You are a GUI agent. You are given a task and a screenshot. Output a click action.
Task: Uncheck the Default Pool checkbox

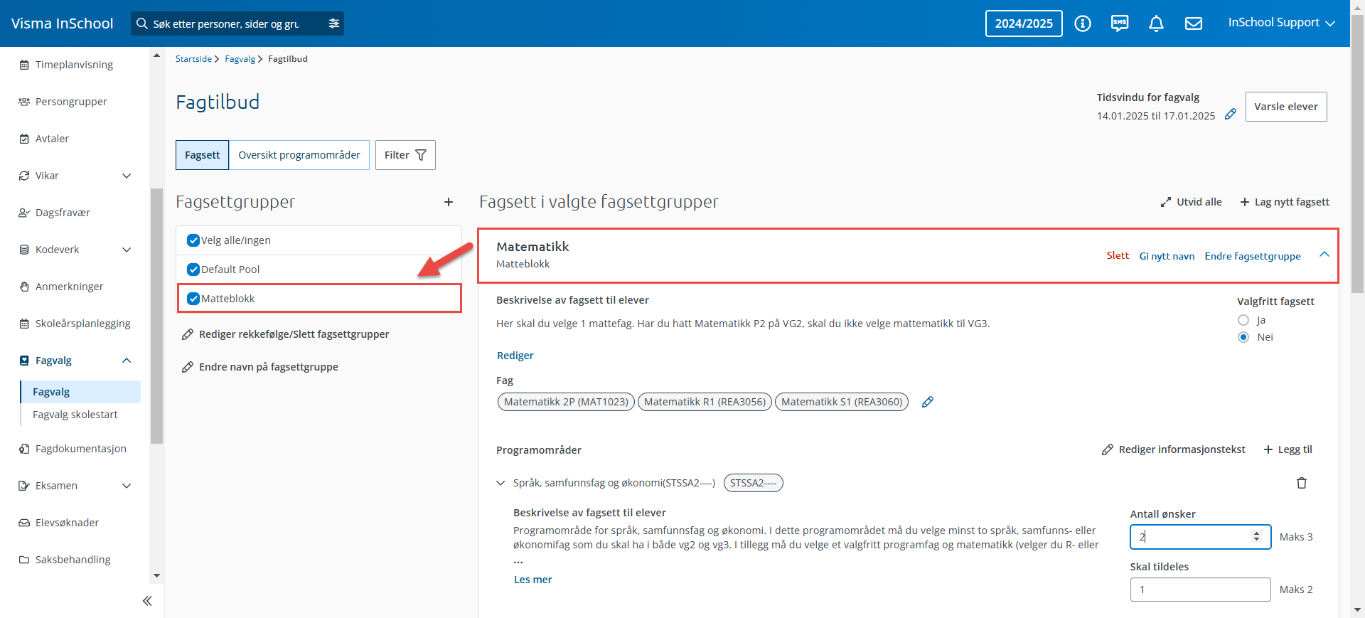tap(193, 270)
